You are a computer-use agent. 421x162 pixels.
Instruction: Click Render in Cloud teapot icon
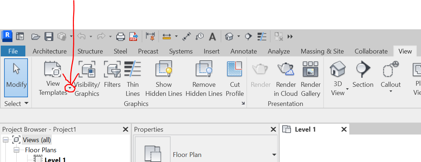coord(286,69)
